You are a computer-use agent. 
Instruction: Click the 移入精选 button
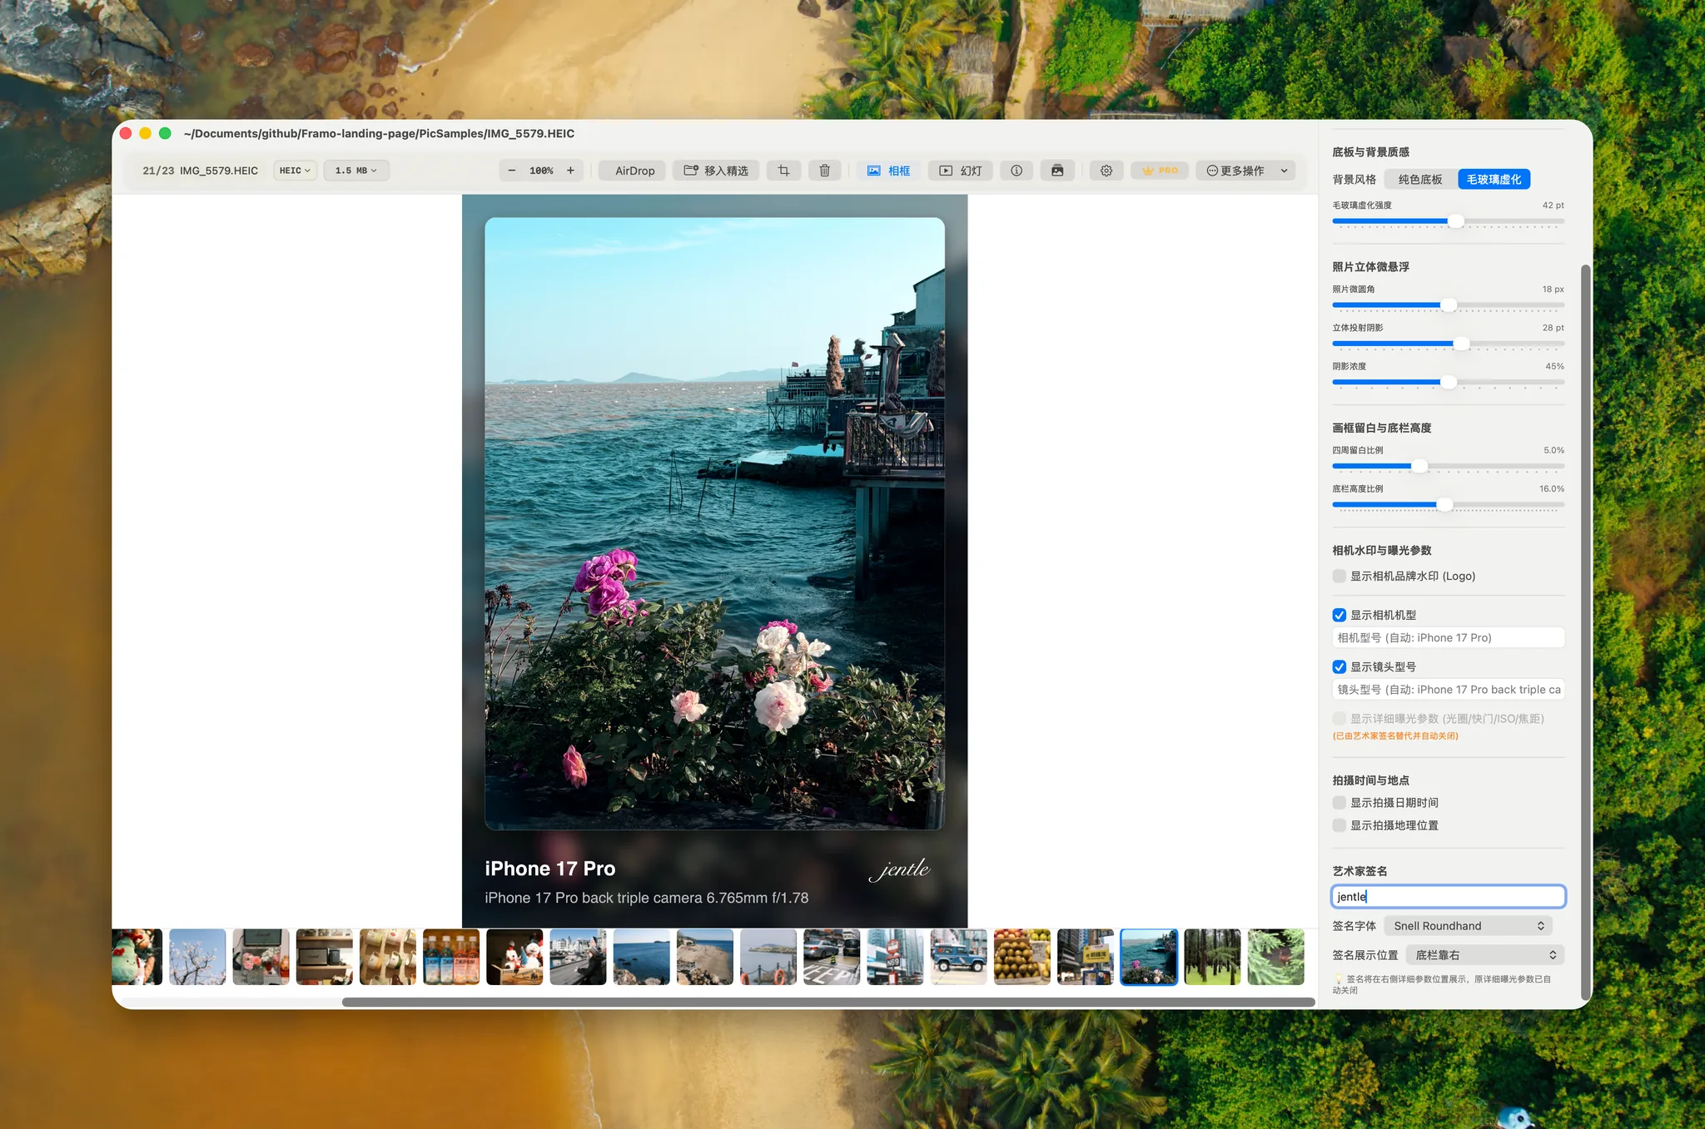pos(716,171)
